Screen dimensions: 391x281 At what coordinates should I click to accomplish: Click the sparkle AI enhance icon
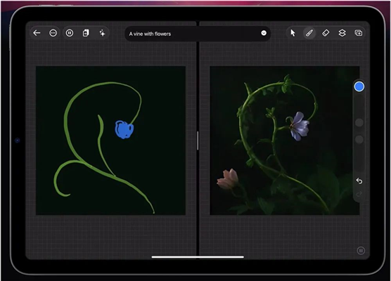pyautogui.click(x=102, y=33)
